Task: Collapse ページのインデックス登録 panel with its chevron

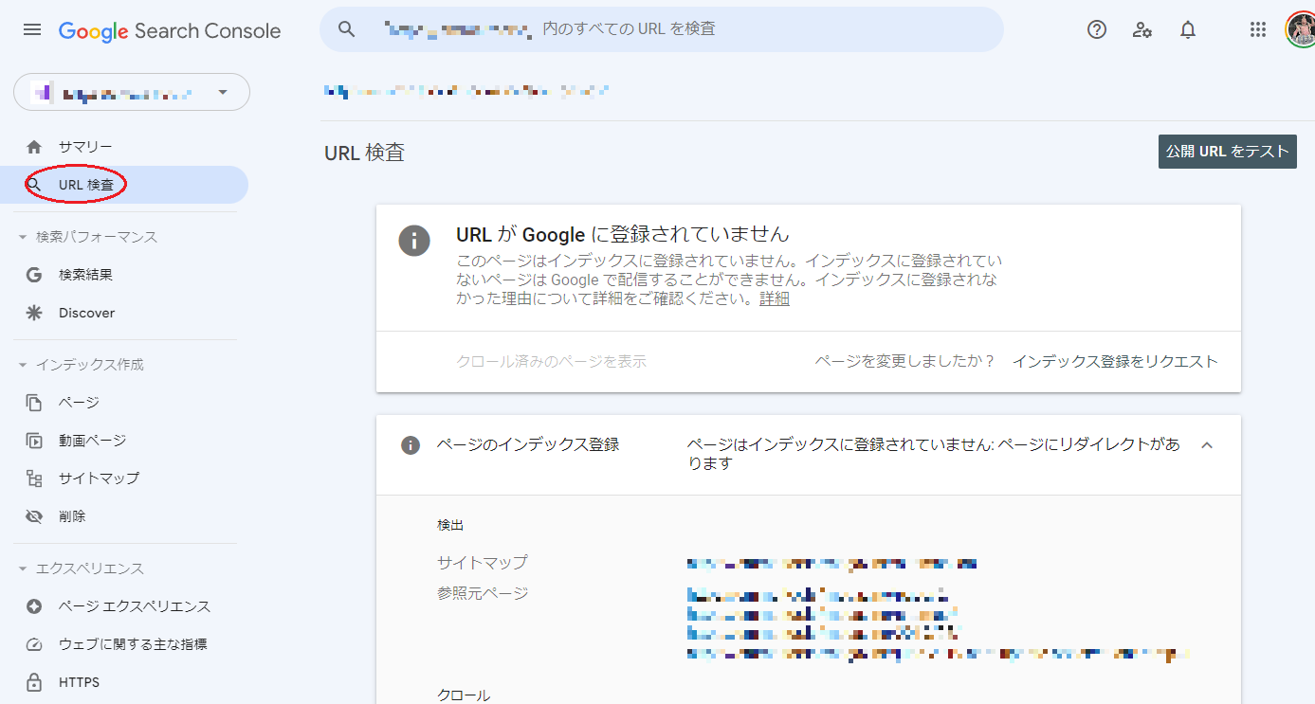Action: click(x=1207, y=444)
